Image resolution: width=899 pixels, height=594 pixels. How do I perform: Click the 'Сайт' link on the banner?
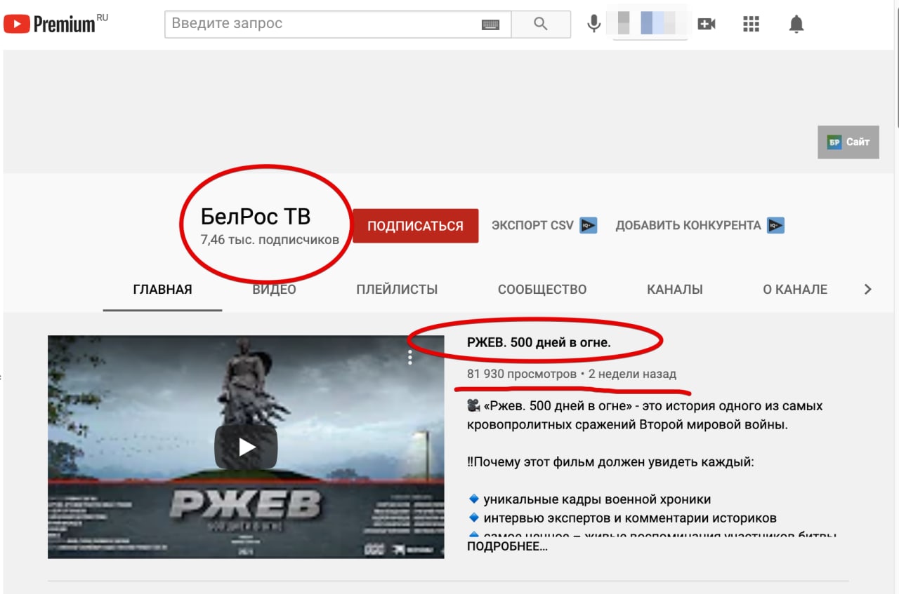848,142
